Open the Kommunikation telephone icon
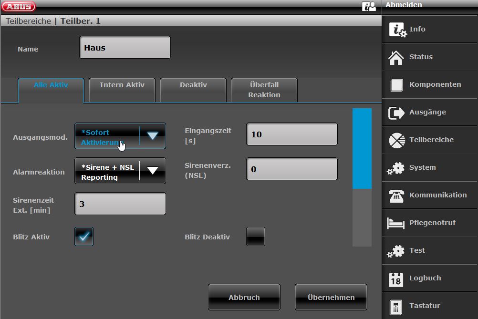 pyautogui.click(x=396, y=196)
